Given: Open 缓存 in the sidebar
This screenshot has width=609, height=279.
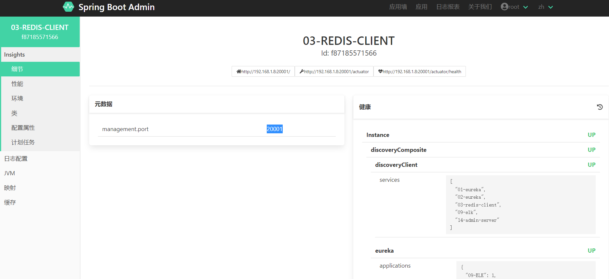Looking at the screenshot, I should tap(40, 203).
